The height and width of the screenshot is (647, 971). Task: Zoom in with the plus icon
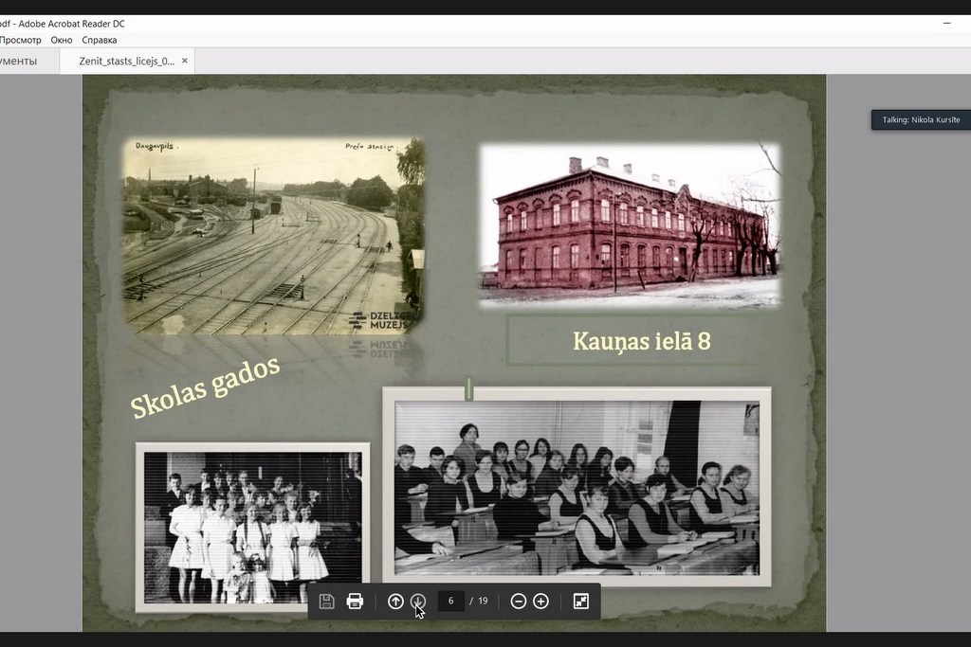540,602
